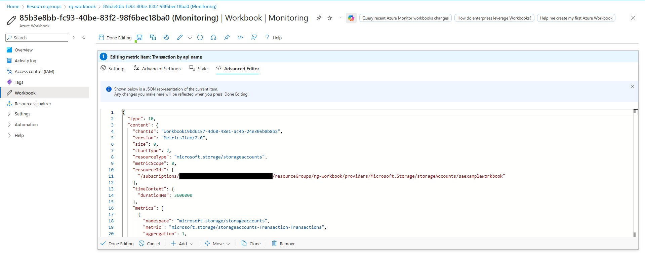Switch to the Advanced Settings tab
645x253 pixels.
157,69
